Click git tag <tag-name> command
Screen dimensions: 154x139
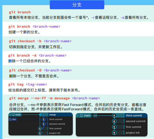(x=28, y=84)
